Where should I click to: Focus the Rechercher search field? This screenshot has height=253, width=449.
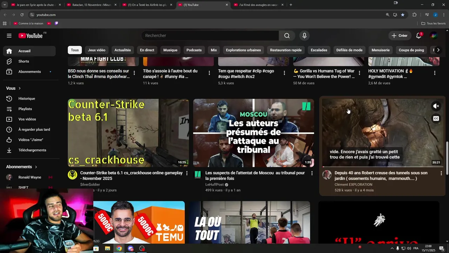click(210, 35)
